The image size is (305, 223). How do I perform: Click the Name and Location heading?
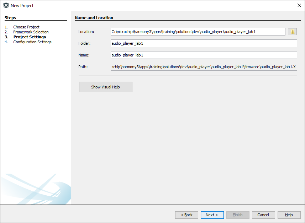[x=94, y=18]
